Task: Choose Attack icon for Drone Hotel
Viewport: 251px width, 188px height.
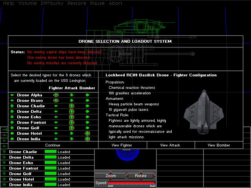Action: point(71,133)
